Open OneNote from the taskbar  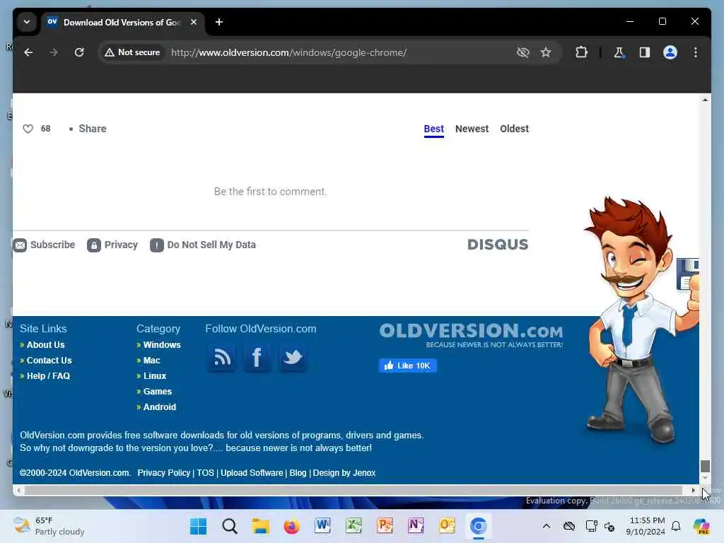tap(416, 526)
